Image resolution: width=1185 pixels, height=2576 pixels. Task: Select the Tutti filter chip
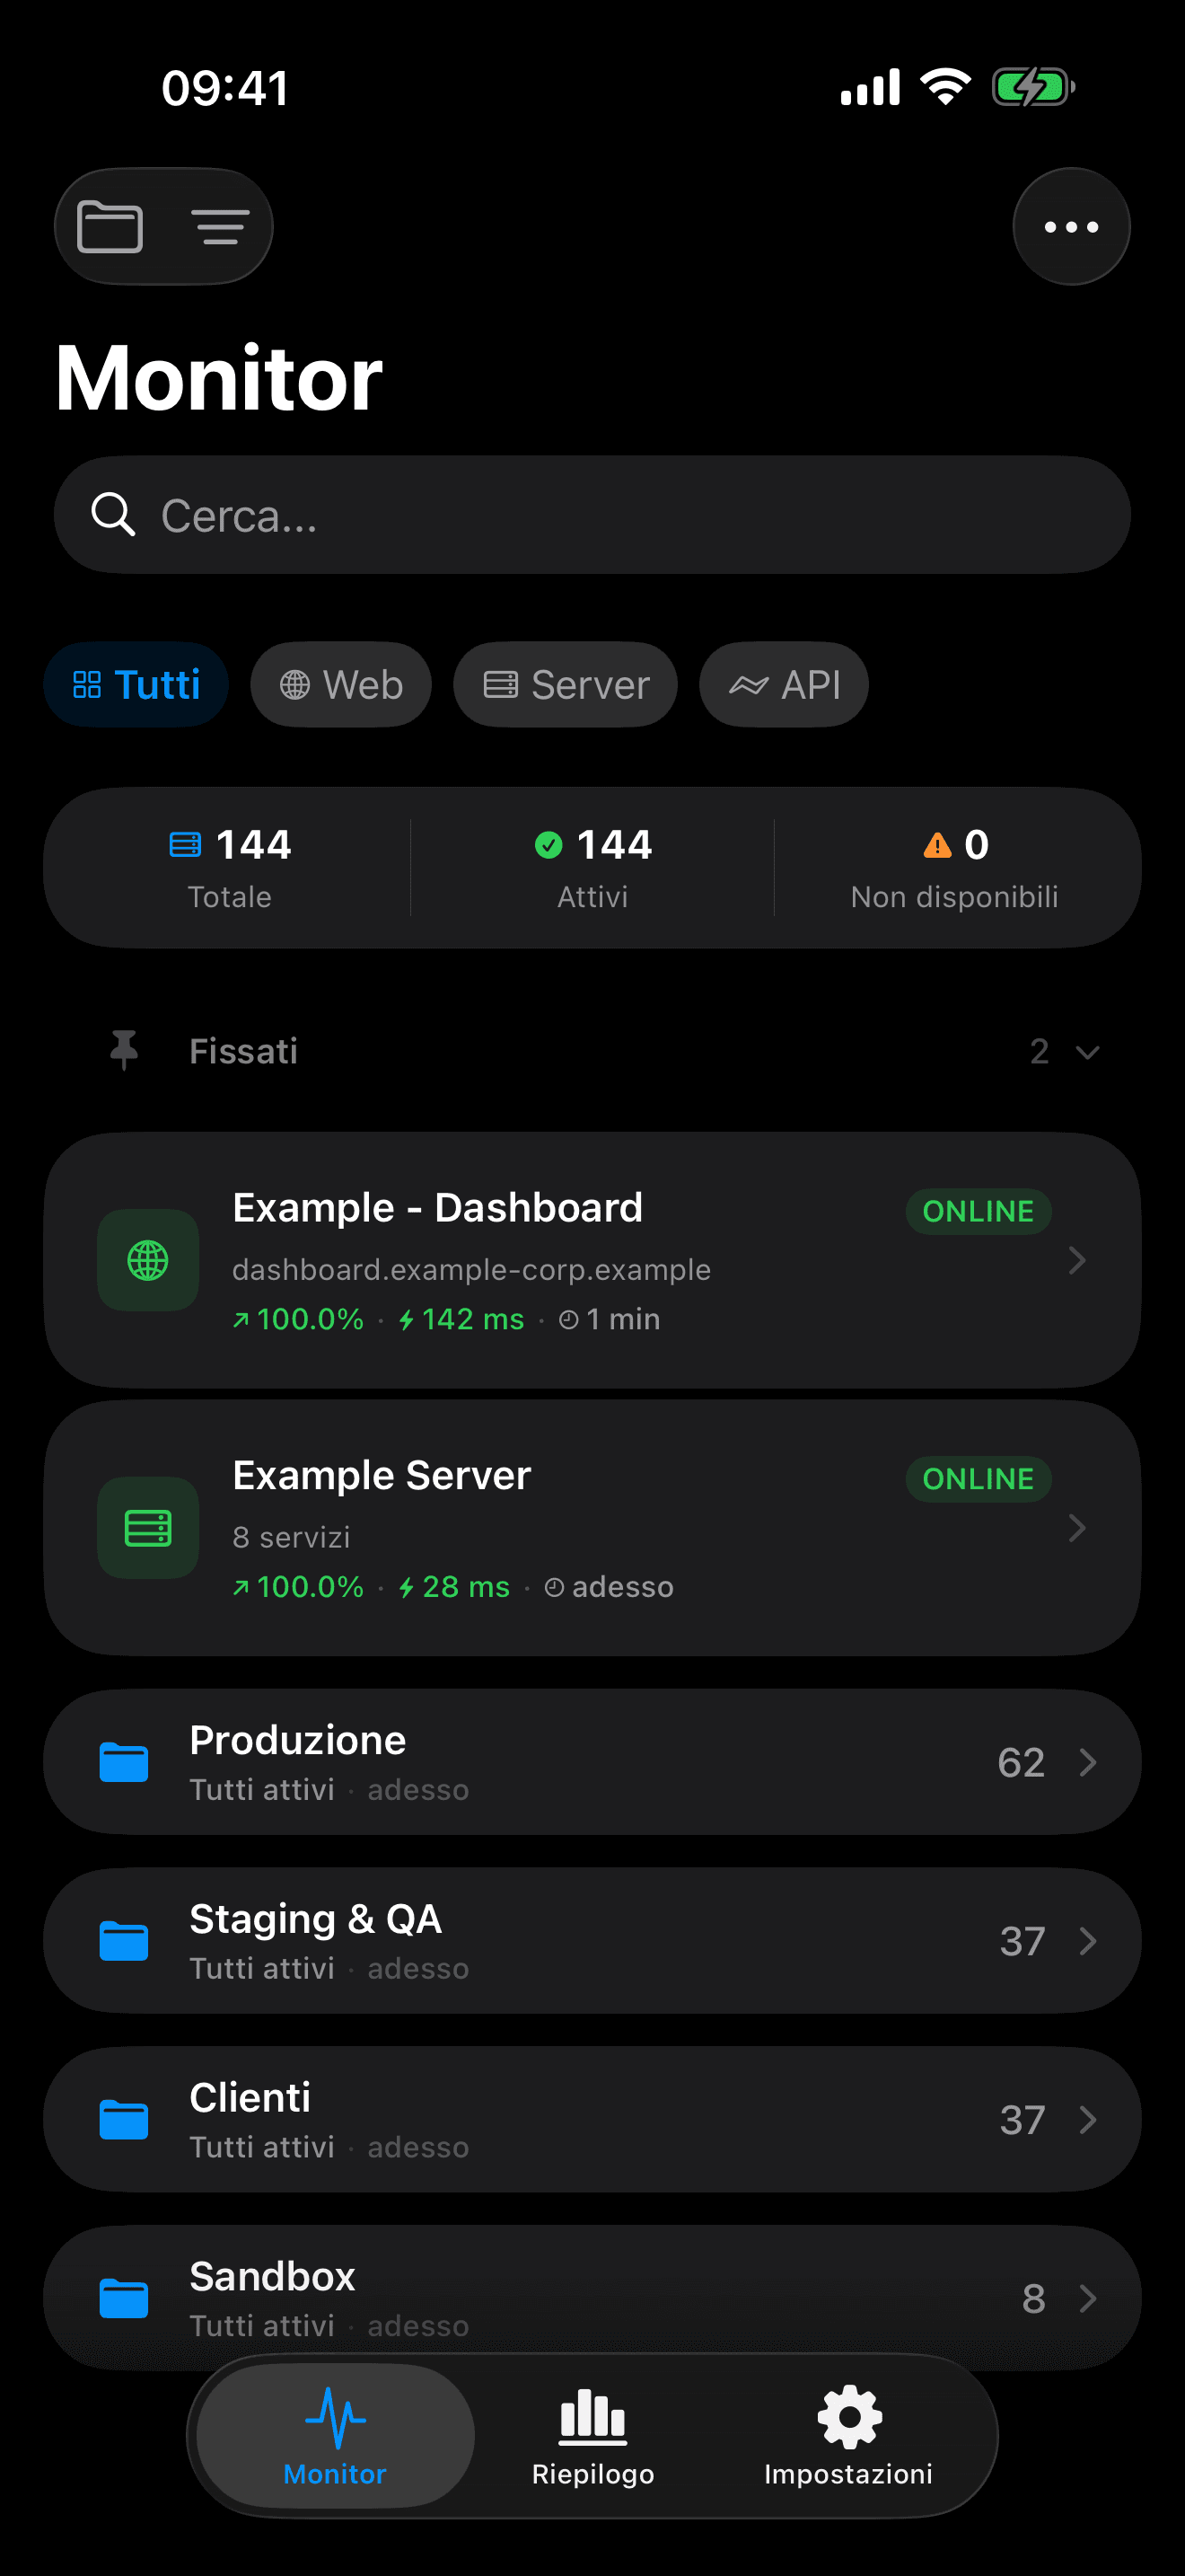tap(136, 685)
